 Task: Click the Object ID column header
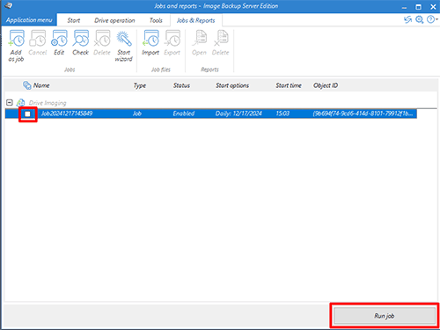pos(326,85)
